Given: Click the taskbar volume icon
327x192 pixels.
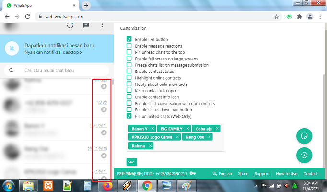Looking at the screenshot, I should point(287,186).
